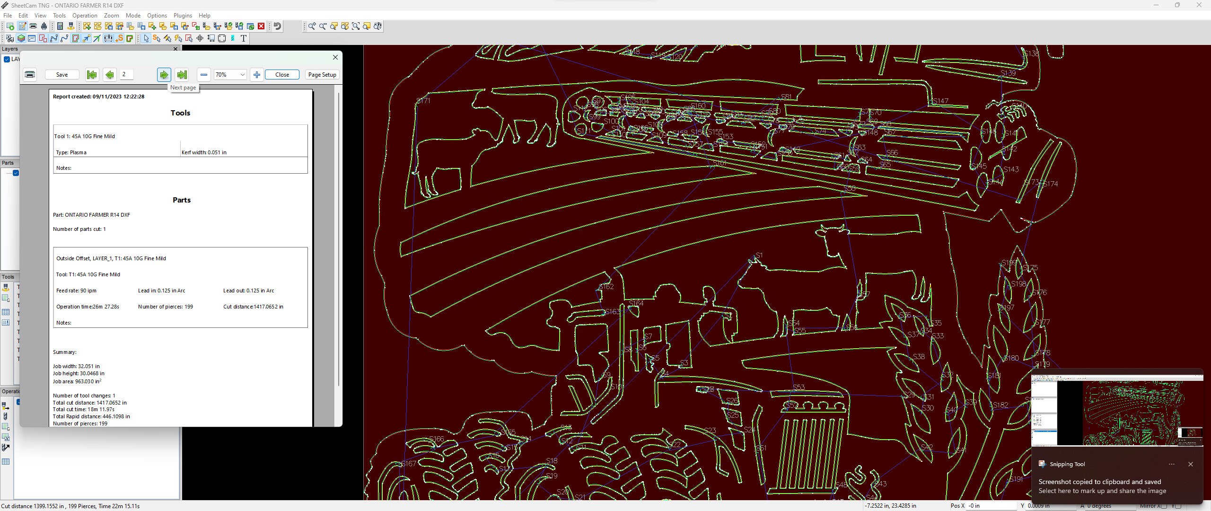Select the Text tool in the mode toolbar
1211x511 pixels.
(x=243, y=39)
